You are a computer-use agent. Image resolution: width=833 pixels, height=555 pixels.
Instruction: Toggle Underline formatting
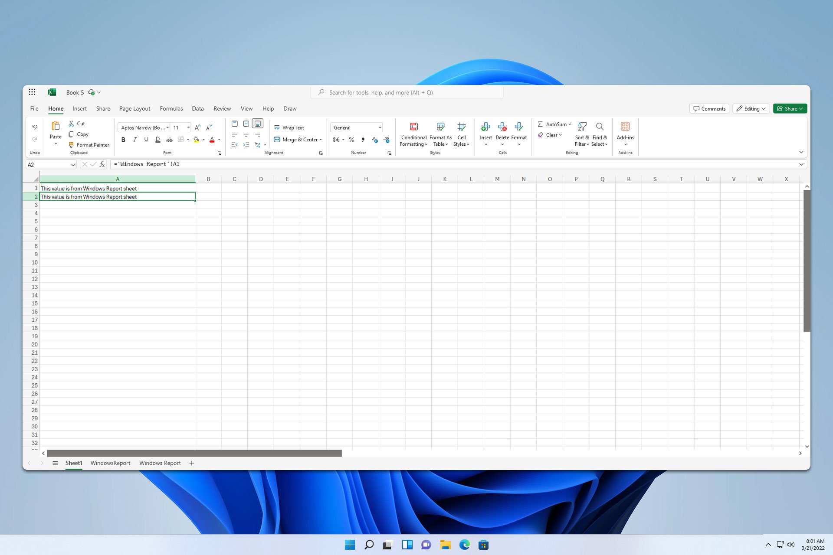pyautogui.click(x=146, y=140)
